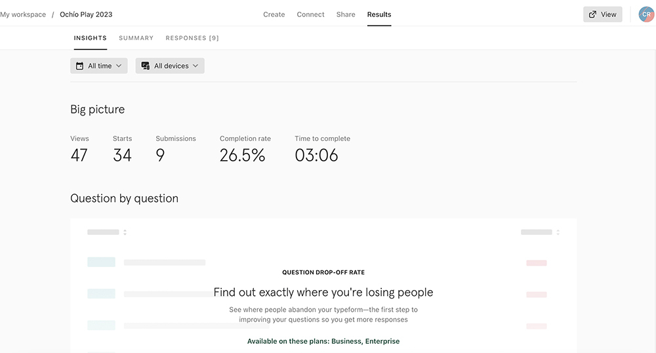Click the calendar icon in All time filter

(x=79, y=66)
